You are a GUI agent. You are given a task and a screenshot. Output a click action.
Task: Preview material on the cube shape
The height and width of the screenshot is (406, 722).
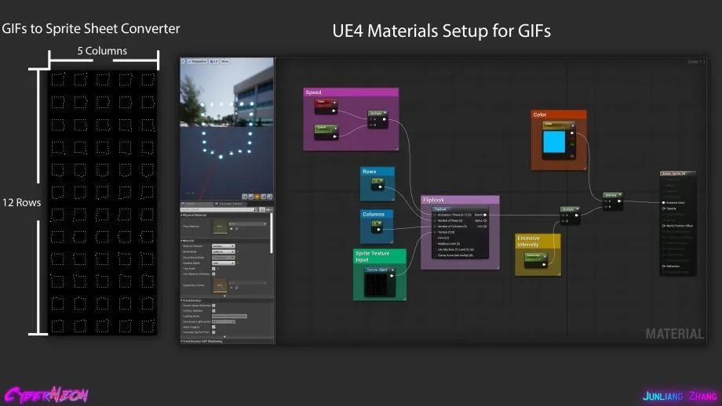(x=264, y=196)
